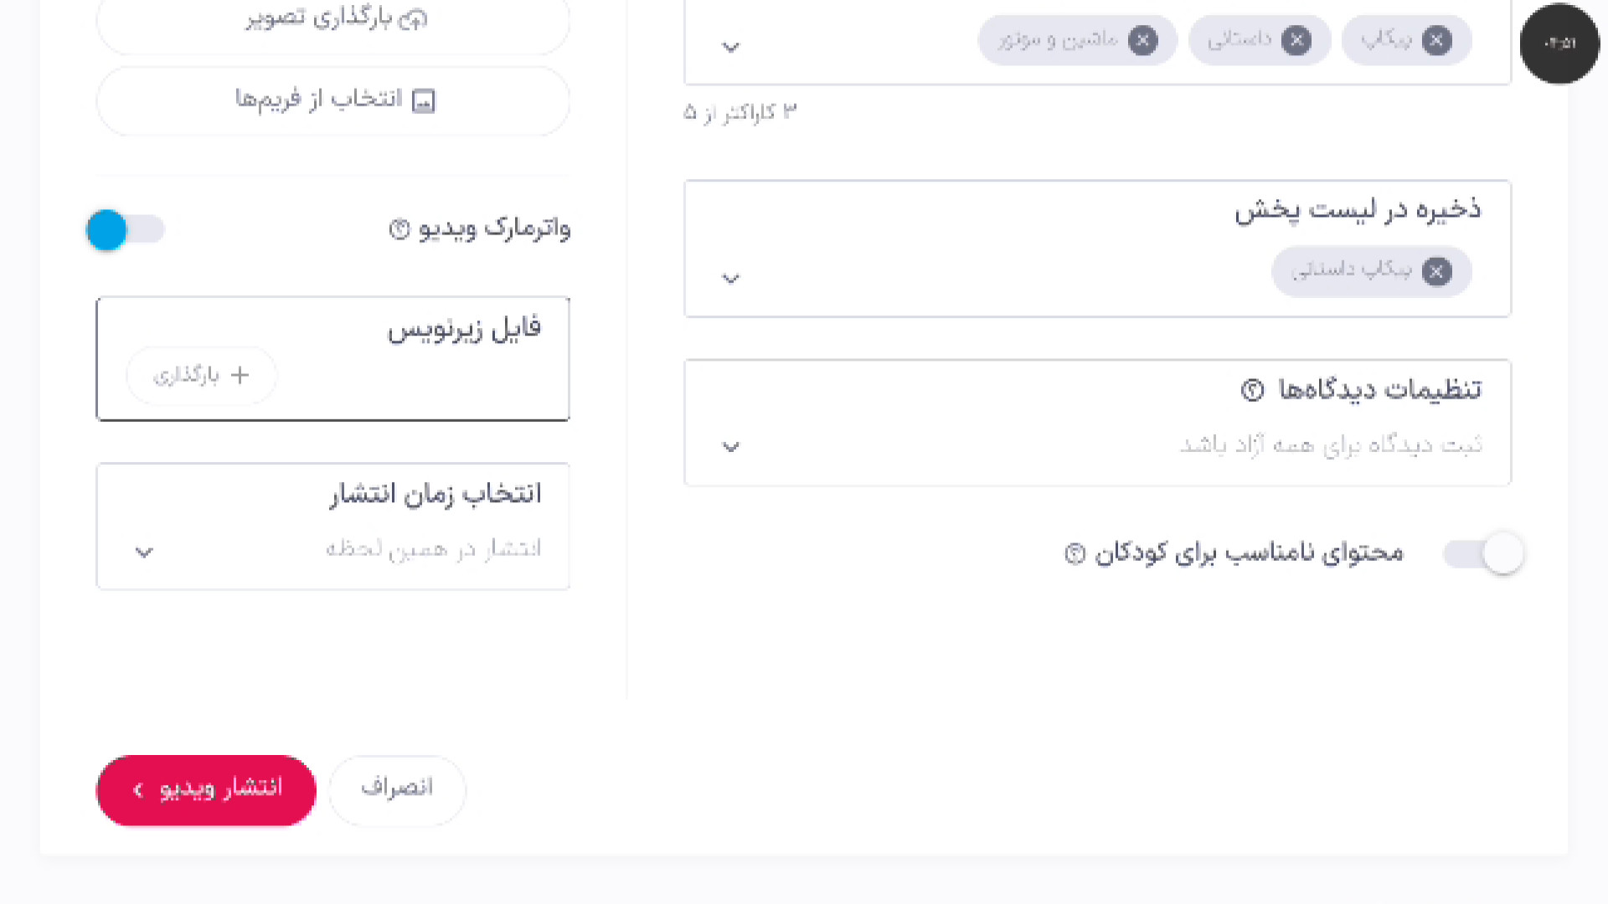
Task: Remove the داستانی tag
Action: click(1296, 40)
